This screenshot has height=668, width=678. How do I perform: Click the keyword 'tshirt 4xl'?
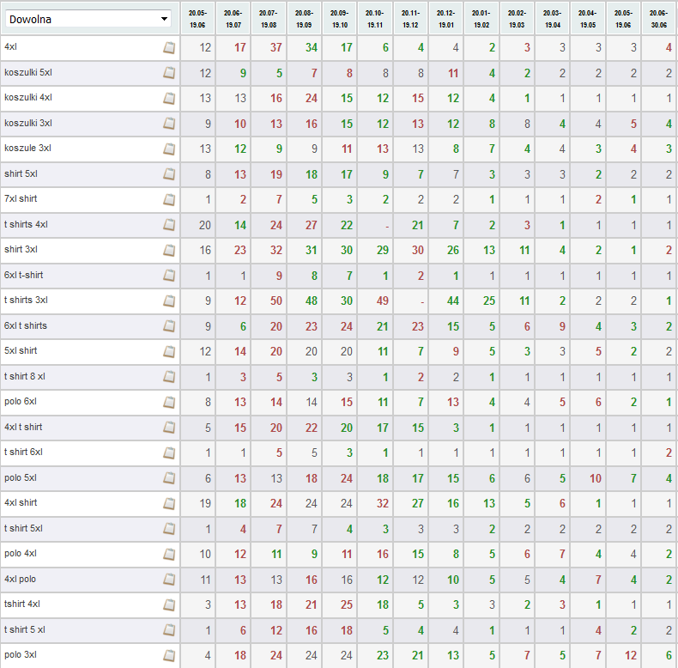(x=22, y=604)
